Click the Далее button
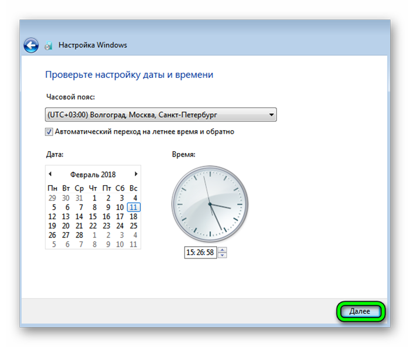 coord(361,311)
